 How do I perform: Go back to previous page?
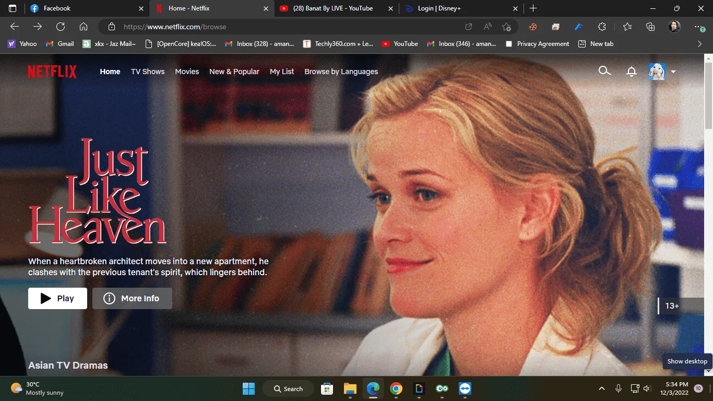coord(15,27)
